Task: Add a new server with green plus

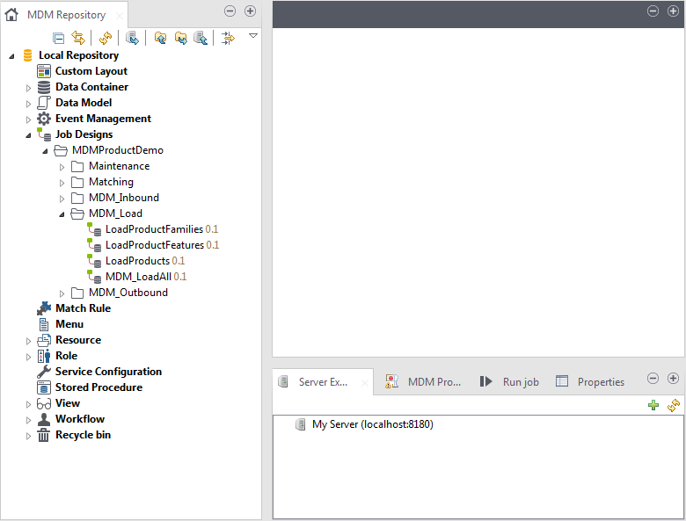Action: [x=653, y=405]
